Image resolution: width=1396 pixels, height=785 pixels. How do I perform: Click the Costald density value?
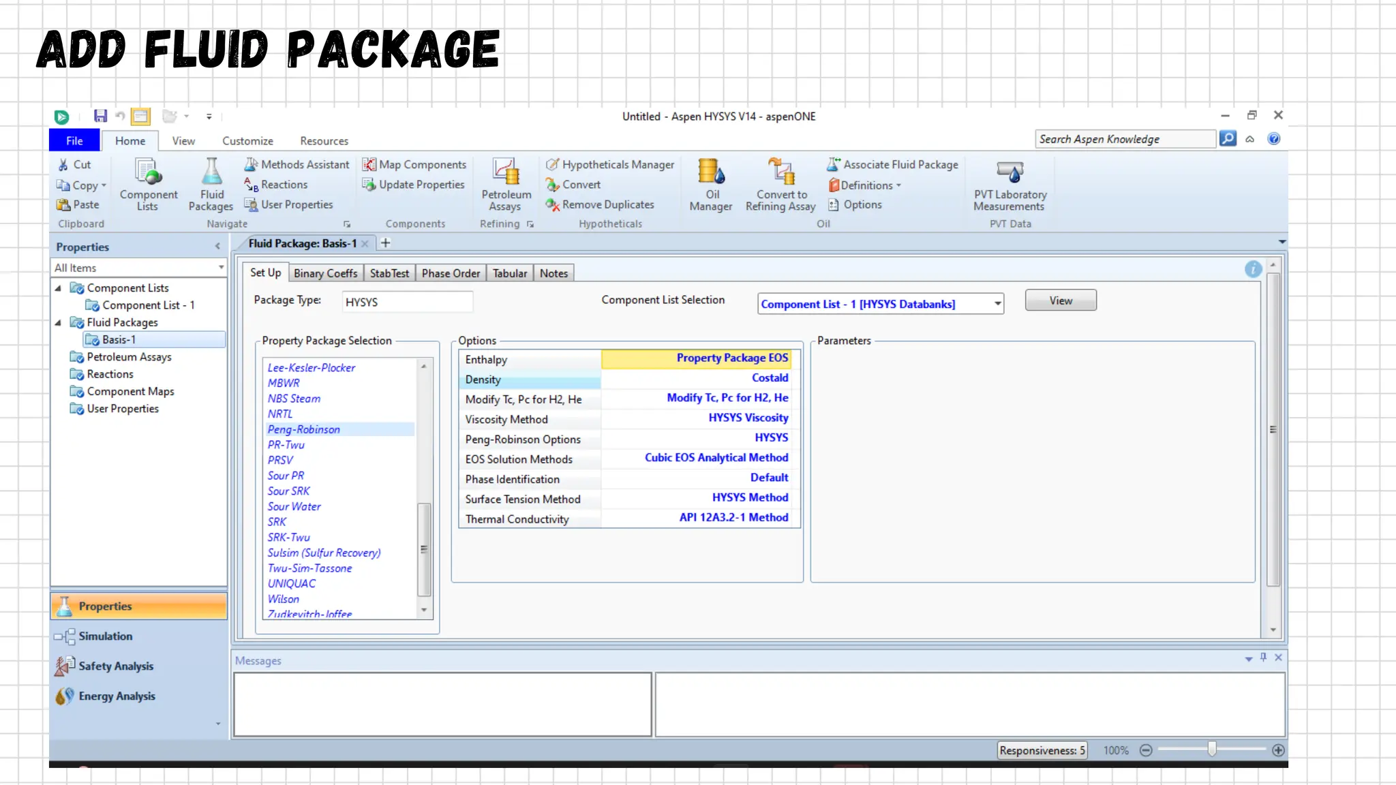696,378
